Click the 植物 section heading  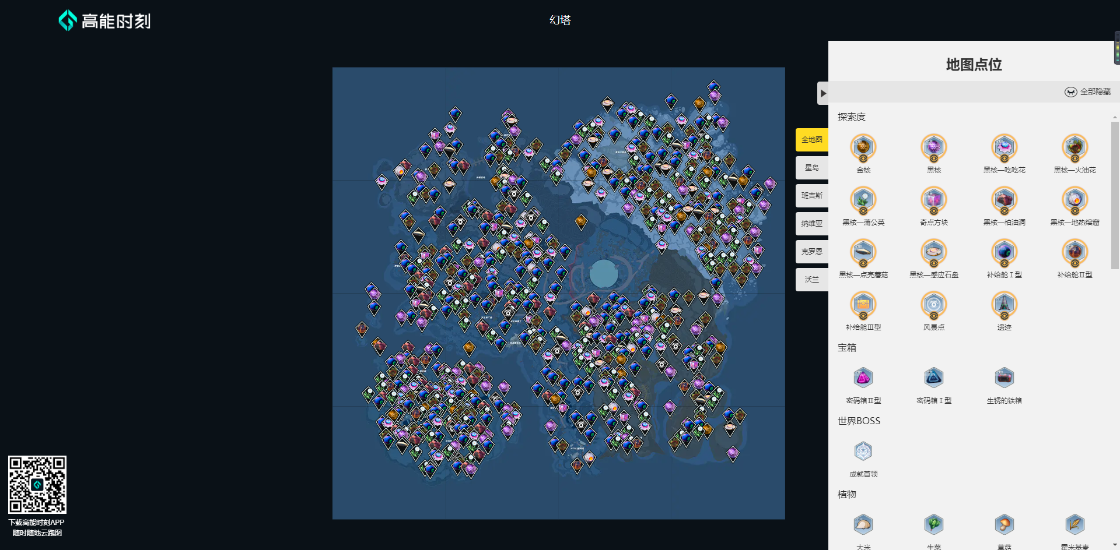tap(847, 495)
